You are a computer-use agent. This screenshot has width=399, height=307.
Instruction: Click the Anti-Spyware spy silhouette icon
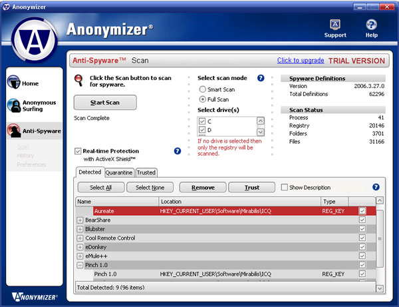(14, 131)
